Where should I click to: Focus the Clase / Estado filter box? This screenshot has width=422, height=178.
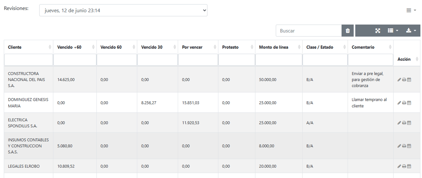pos(325,60)
